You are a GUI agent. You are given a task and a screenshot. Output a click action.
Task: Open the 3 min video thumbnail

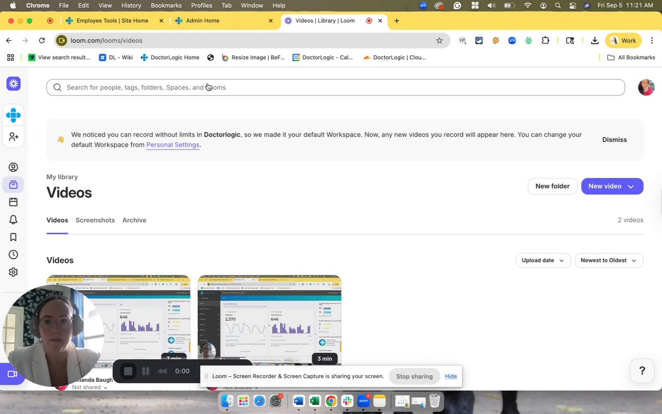click(x=269, y=320)
